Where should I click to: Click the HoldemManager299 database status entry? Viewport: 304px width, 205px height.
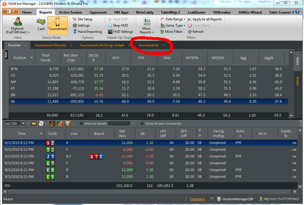(235, 199)
